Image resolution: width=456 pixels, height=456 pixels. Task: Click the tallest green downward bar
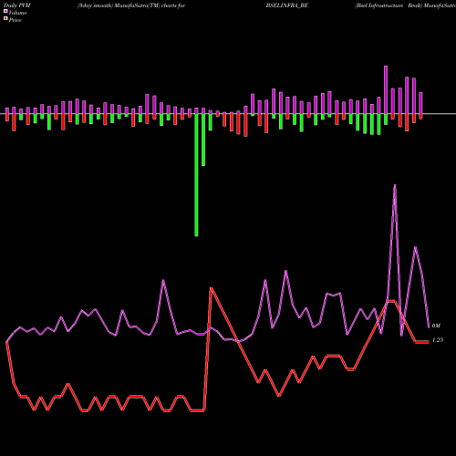[196, 175]
